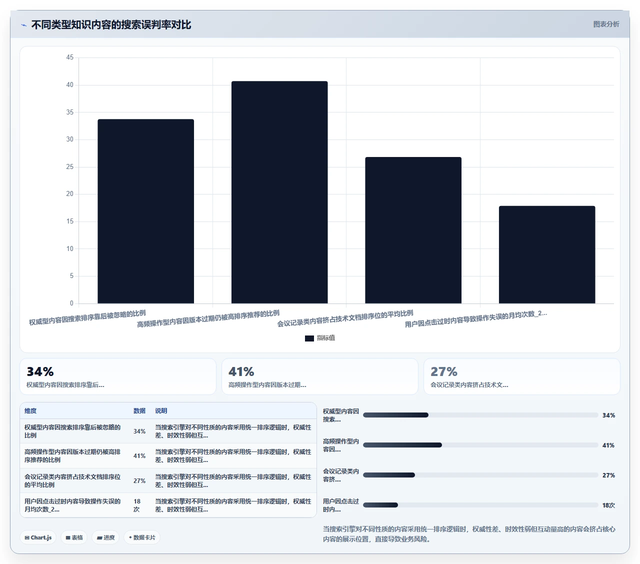Click progress label 高频操作型内容因…
This screenshot has width=640, height=564.
tap(341, 445)
